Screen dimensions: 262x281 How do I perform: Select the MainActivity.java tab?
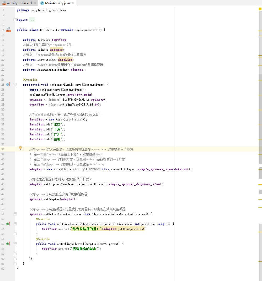coord(57,3)
